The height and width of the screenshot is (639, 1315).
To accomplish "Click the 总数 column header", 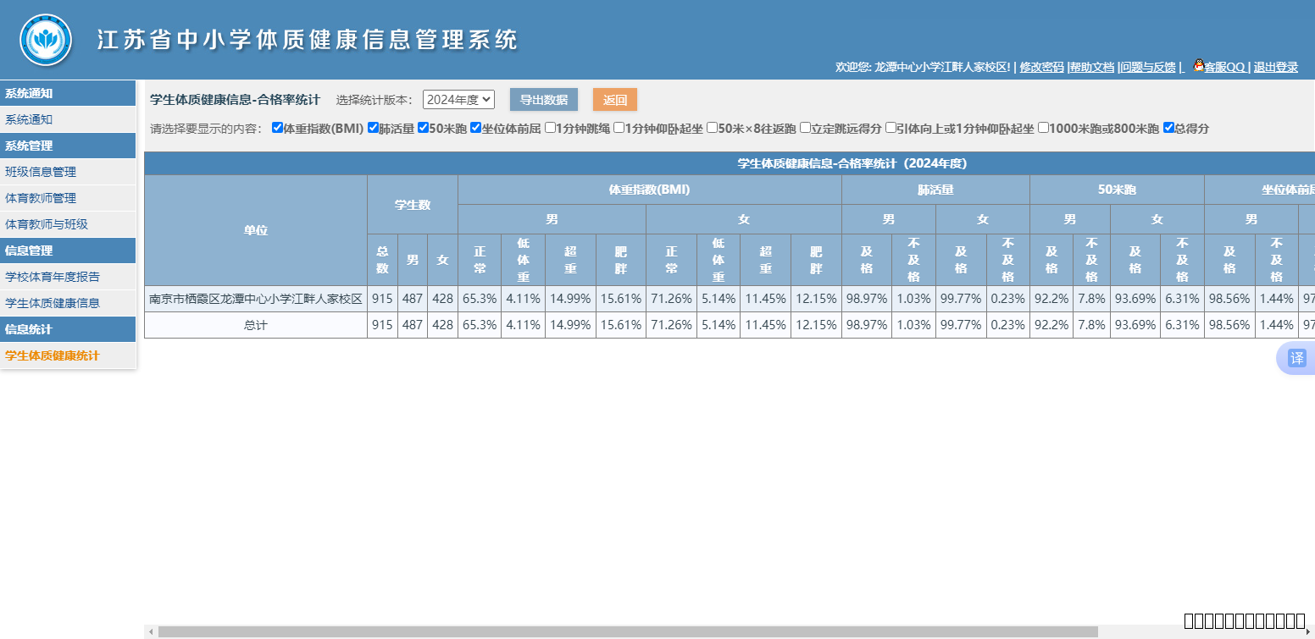I will coord(383,260).
